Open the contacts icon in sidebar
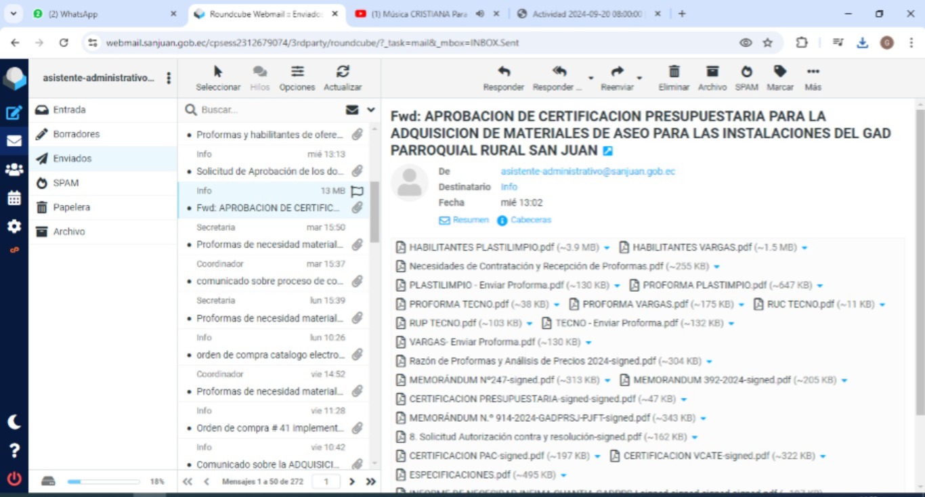The width and height of the screenshot is (925, 497). coord(14,169)
